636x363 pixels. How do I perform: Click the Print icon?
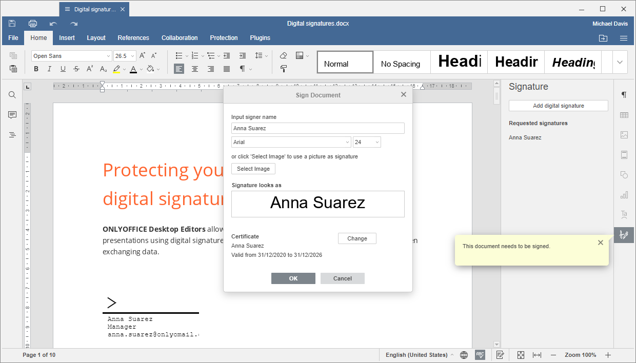tap(33, 24)
